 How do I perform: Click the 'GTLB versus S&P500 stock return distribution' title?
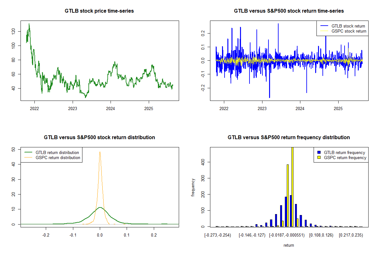pos(99,138)
